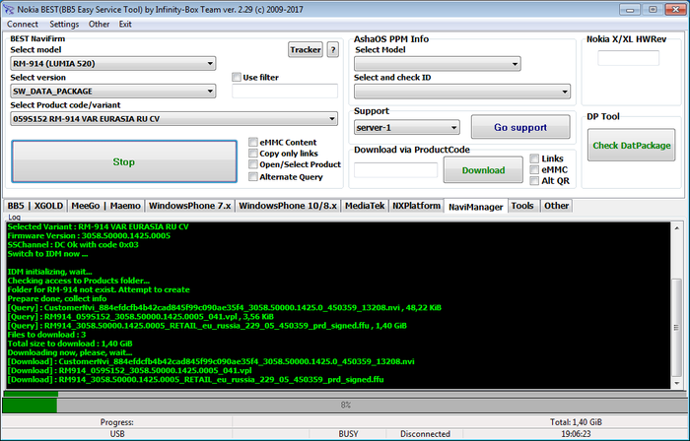Expand the Product code/variant dropdown
The image size is (690, 441).
point(173,119)
